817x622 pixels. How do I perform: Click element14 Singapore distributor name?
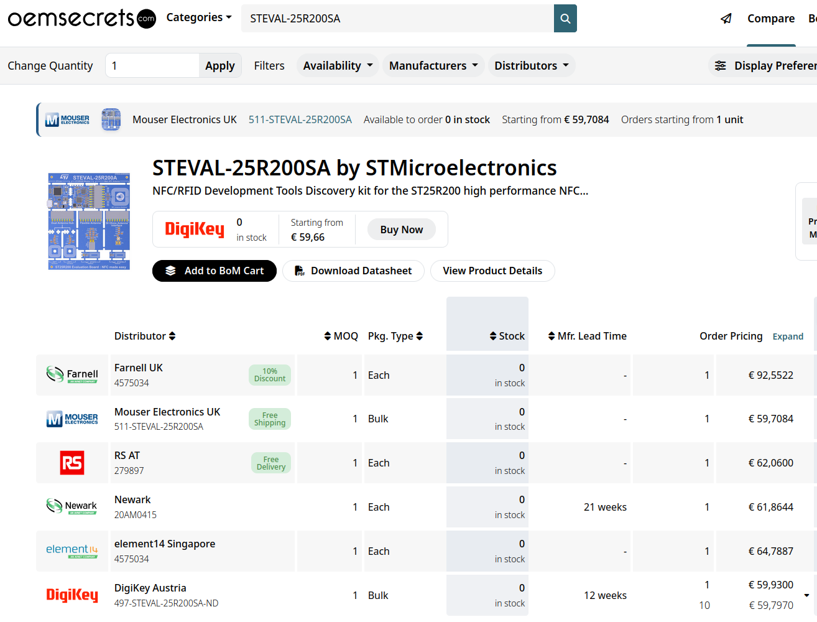[165, 544]
